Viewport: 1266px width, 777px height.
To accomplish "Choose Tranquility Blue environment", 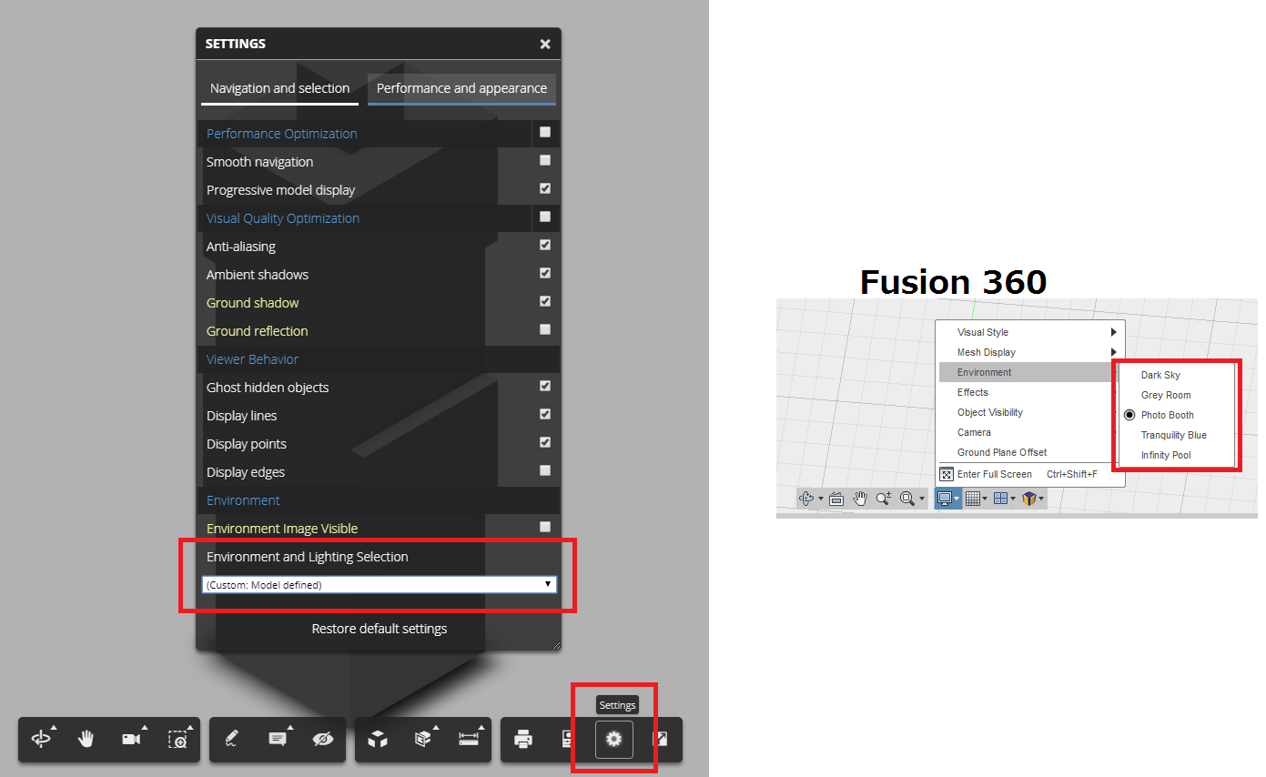I will pos(1175,435).
